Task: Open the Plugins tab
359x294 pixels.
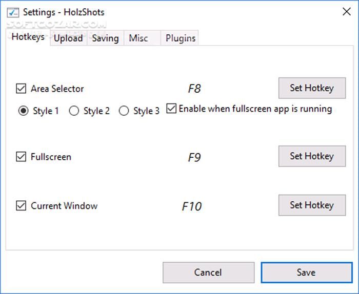Action: [181, 38]
